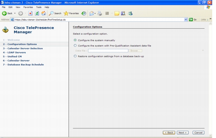Click 'Select a configuration option.' text
216x138 pixels.
90,34
